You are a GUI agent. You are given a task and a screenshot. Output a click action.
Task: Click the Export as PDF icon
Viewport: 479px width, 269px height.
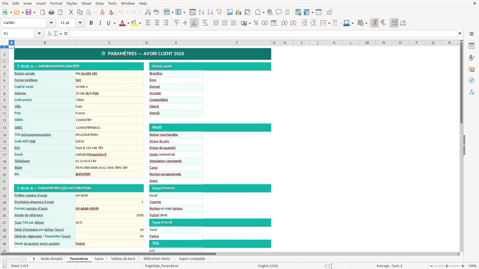coord(43,12)
